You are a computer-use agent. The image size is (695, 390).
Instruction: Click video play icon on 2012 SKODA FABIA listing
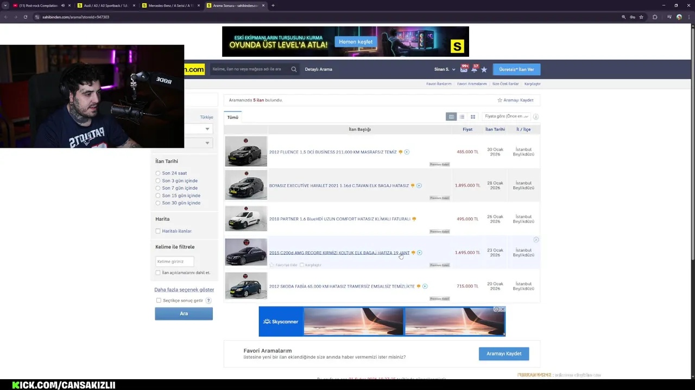[425, 287]
